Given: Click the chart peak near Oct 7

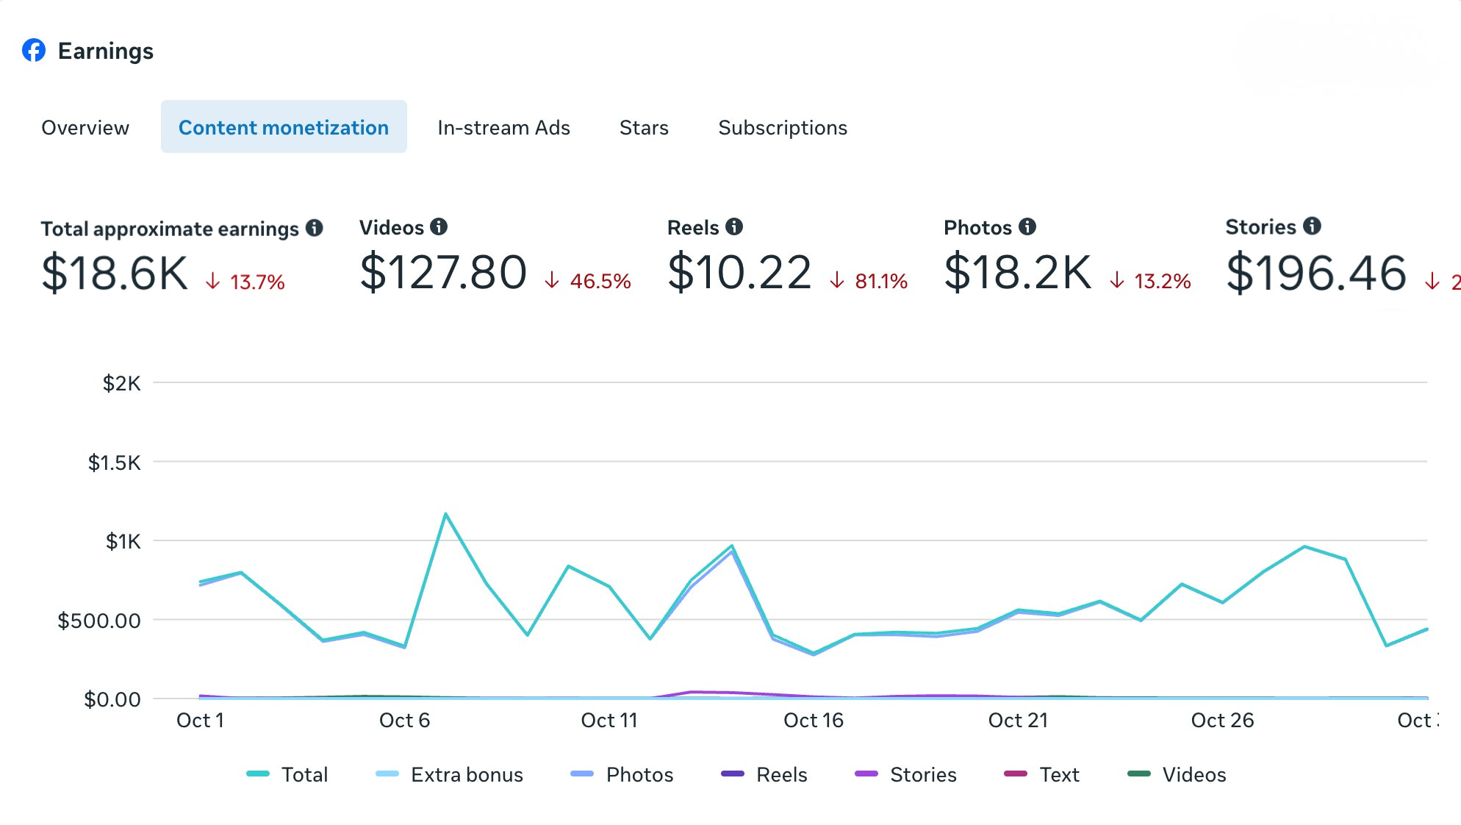Looking at the screenshot, I should 445,514.
